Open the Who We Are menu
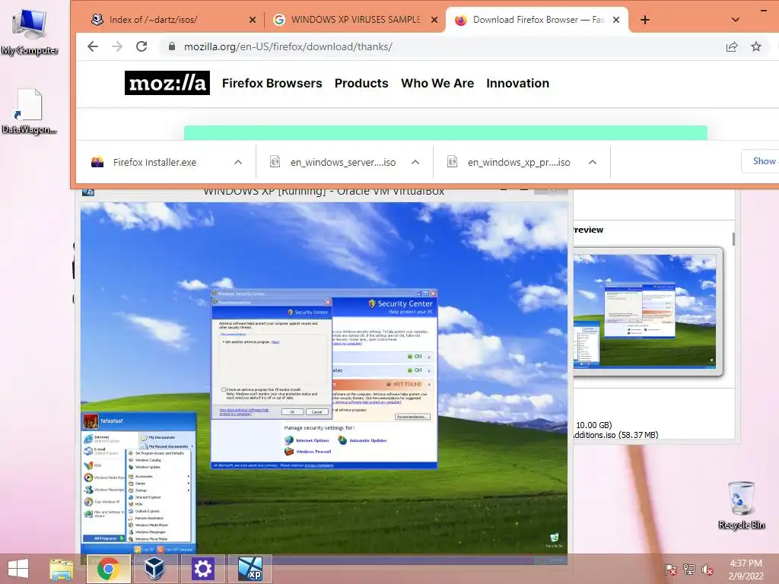Image resolution: width=779 pixels, height=584 pixels. (437, 83)
